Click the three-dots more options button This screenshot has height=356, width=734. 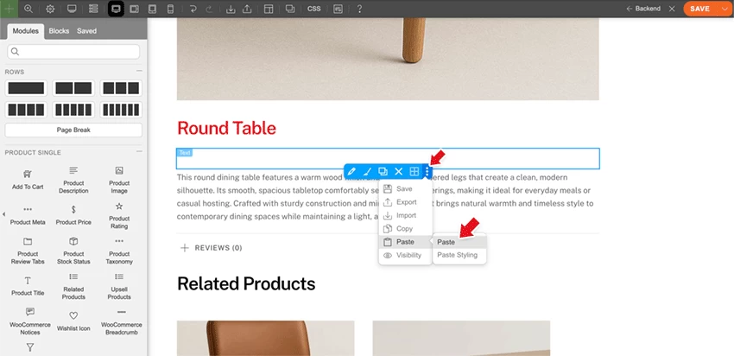[x=427, y=171]
